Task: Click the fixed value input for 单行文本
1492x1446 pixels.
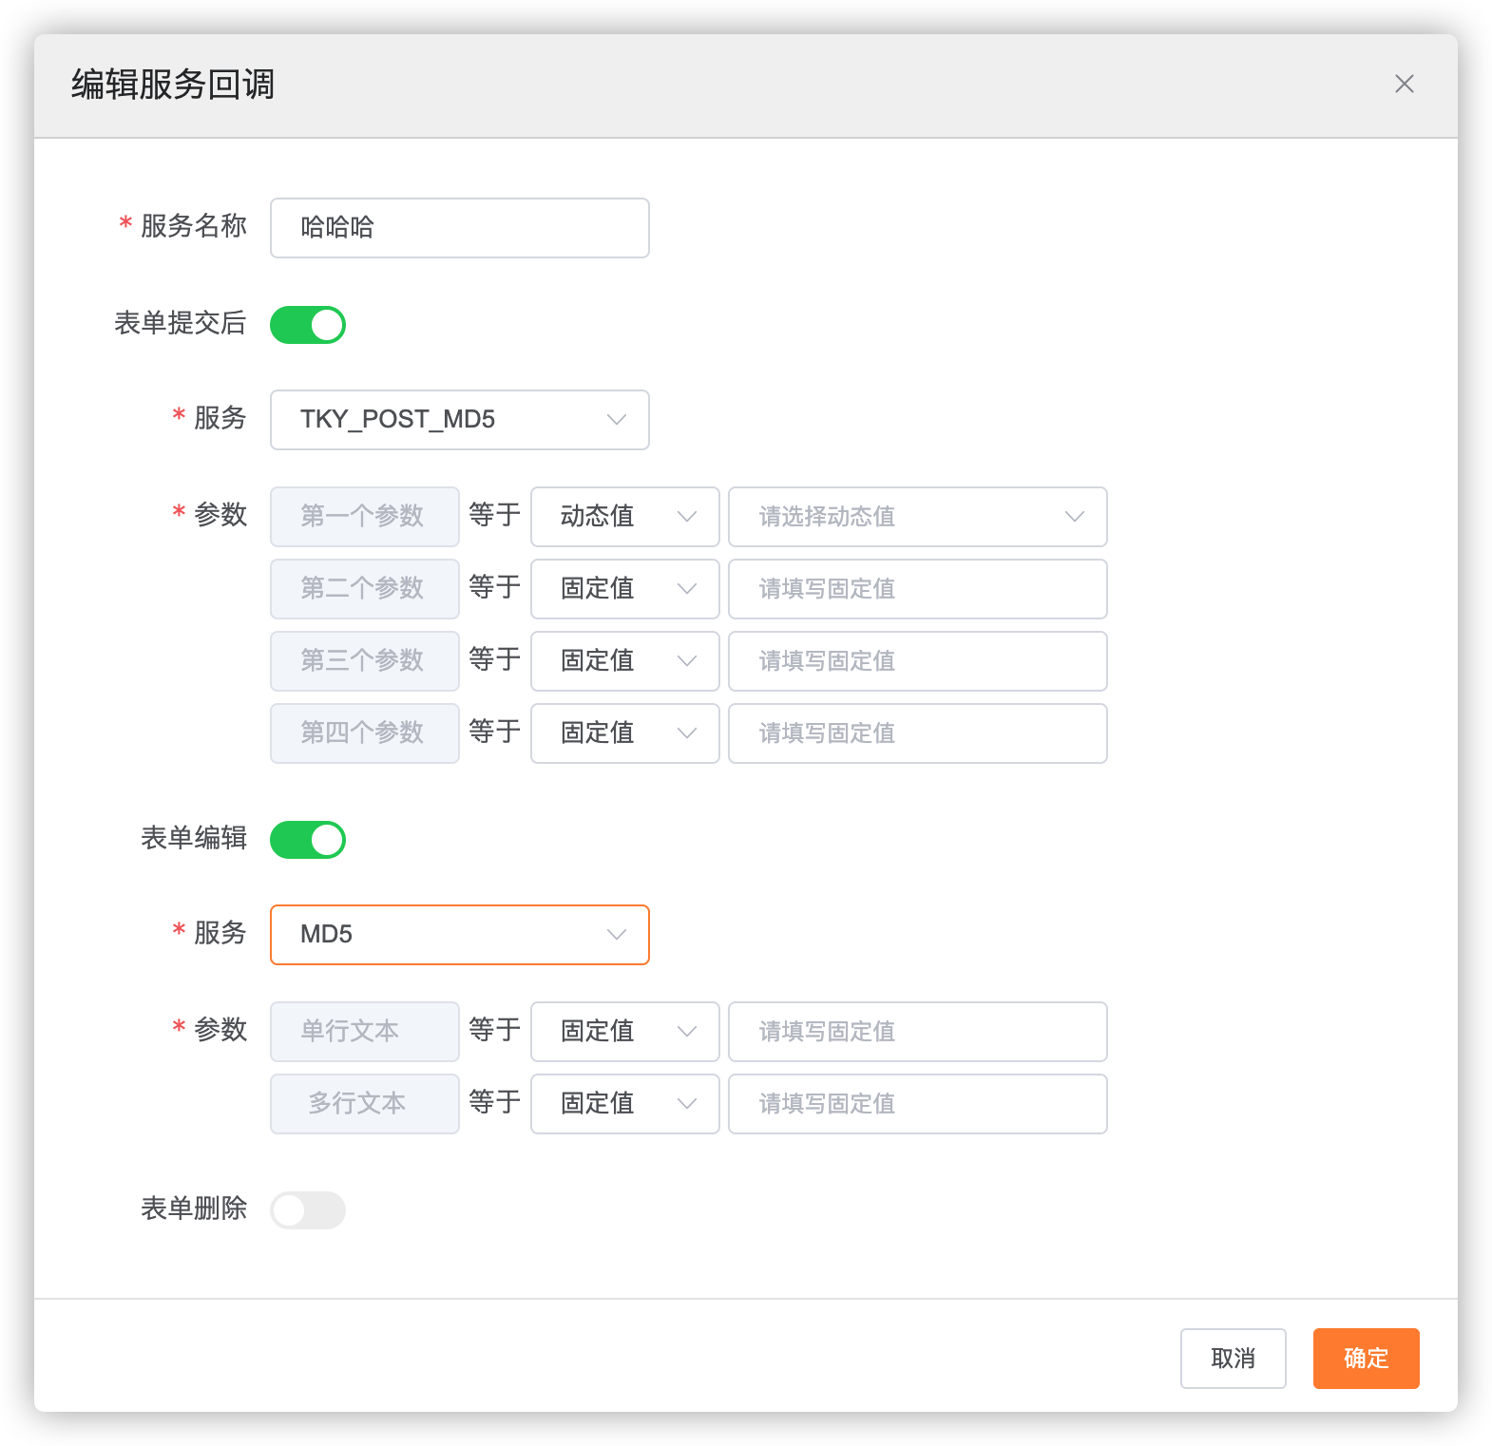Action: [917, 1032]
